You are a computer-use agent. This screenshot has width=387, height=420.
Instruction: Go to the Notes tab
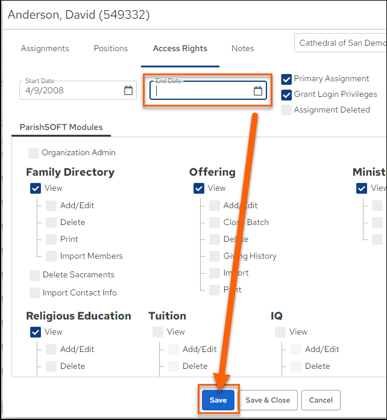[x=242, y=49]
